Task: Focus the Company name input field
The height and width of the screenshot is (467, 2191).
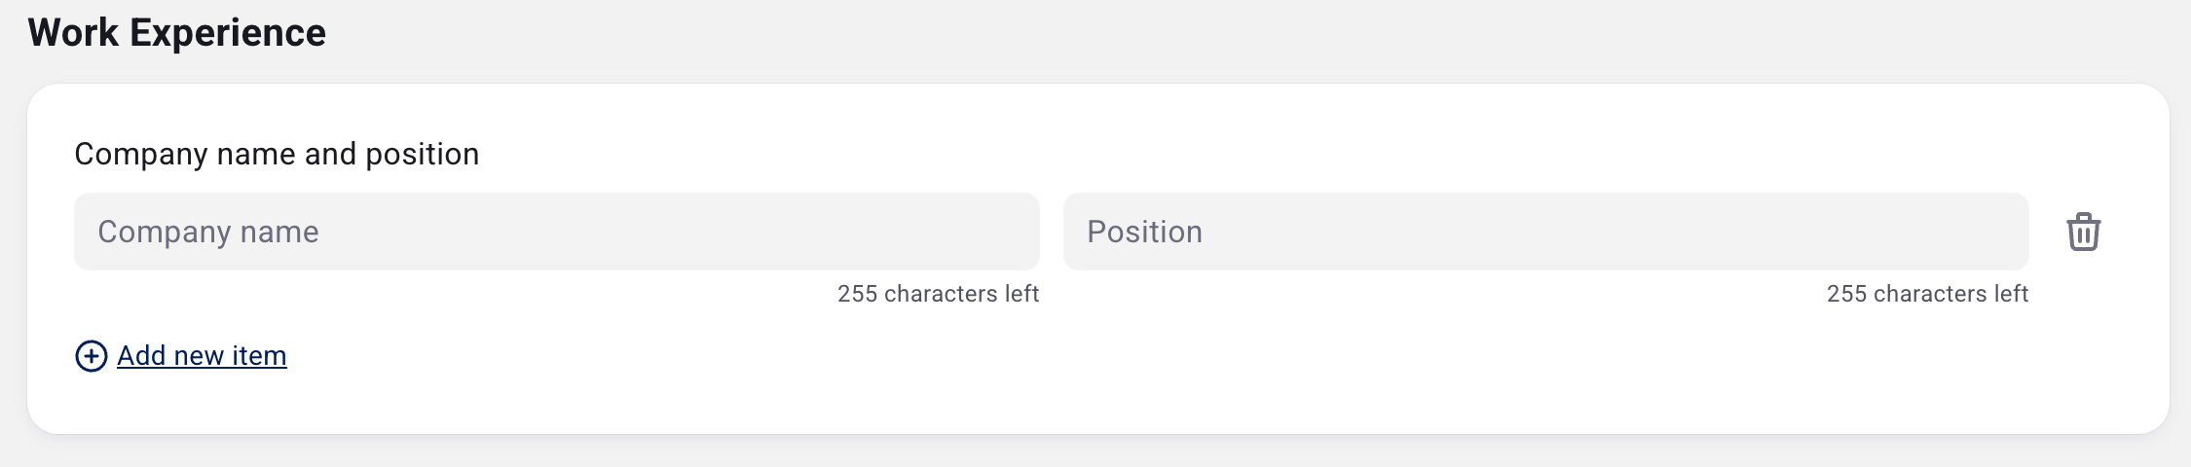Action: 556,232
